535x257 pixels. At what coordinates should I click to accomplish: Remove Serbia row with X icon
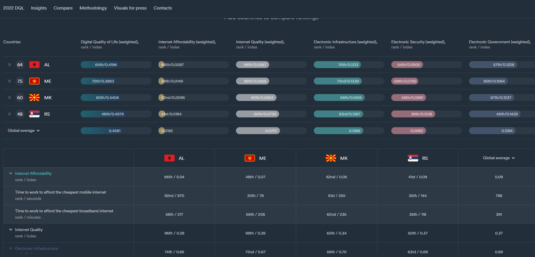click(x=10, y=114)
